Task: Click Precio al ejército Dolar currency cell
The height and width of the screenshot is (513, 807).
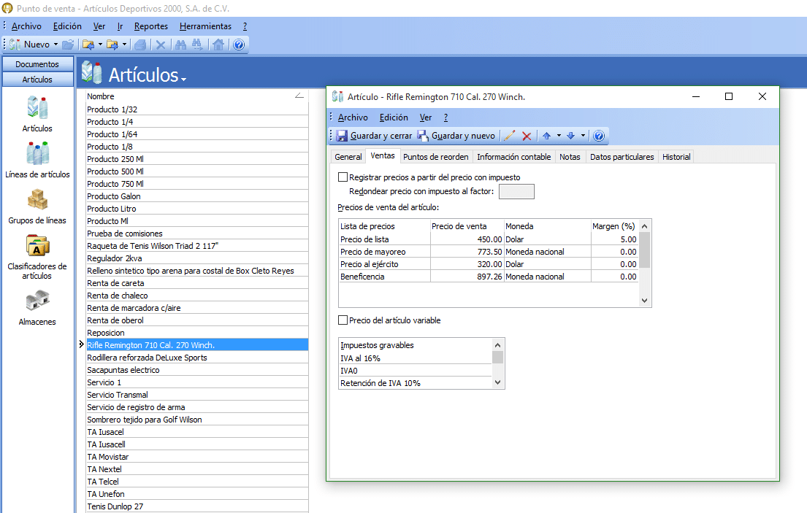Action: pyautogui.click(x=547, y=264)
